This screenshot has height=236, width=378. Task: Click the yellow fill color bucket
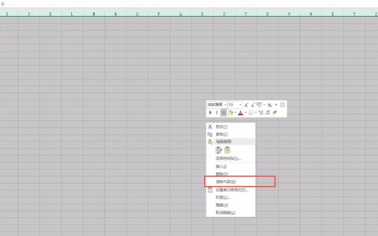[231, 113]
